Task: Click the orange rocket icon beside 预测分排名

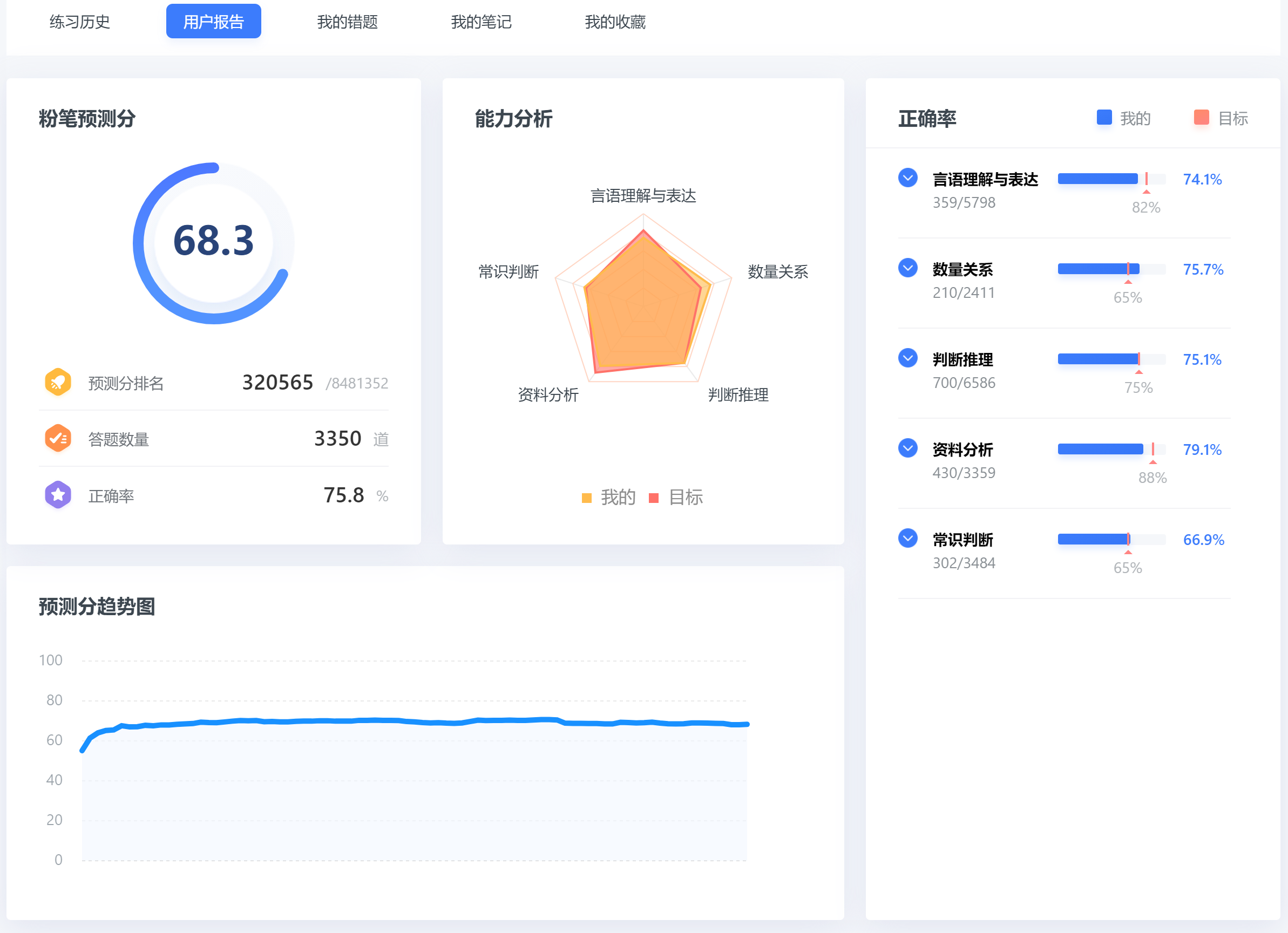Action: tap(58, 382)
